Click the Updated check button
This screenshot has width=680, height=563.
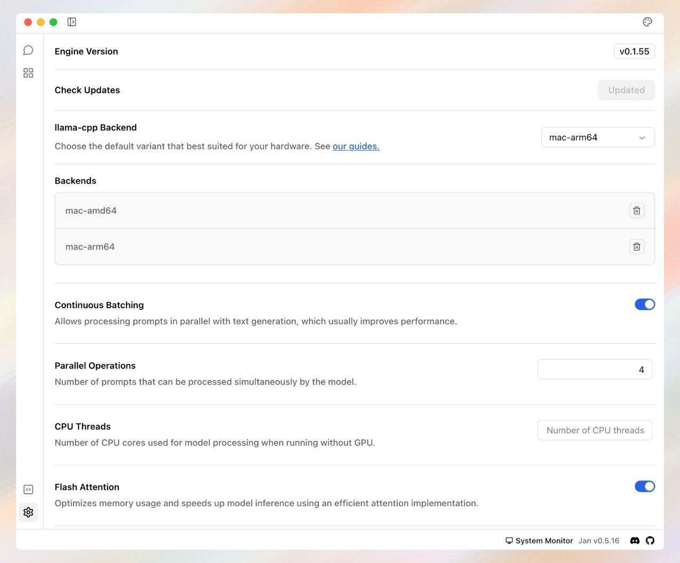[626, 90]
